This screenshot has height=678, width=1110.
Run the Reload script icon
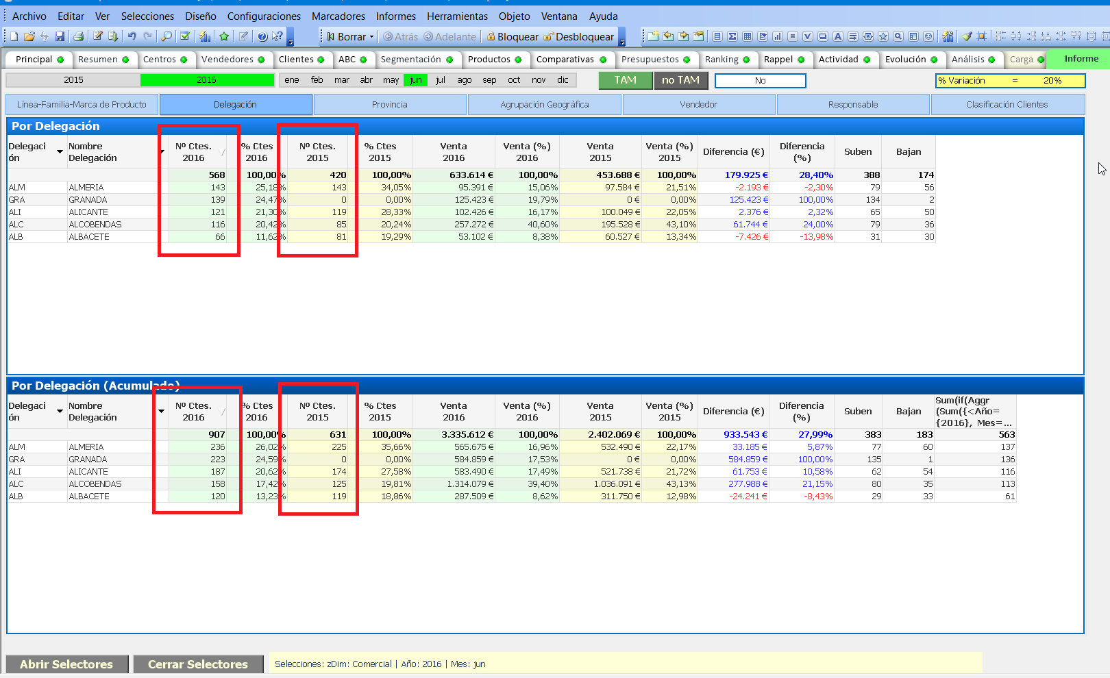click(x=113, y=36)
